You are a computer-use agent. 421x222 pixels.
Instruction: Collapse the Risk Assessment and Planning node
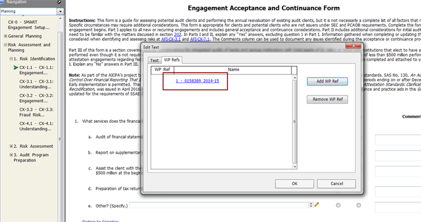pyautogui.click(x=5, y=45)
